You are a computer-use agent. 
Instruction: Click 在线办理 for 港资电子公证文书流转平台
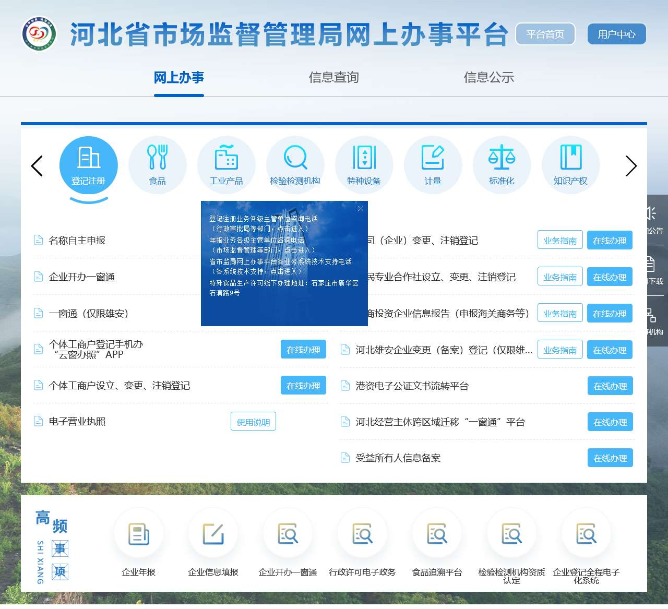pyautogui.click(x=610, y=386)
